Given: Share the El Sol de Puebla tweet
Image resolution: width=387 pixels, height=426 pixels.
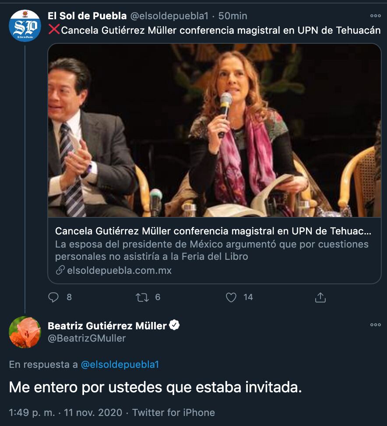Looking at the screenshot, I should click(x=320, y=297).
